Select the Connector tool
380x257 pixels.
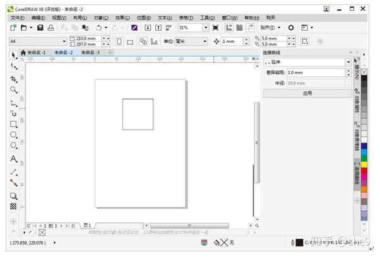point(14,183)
